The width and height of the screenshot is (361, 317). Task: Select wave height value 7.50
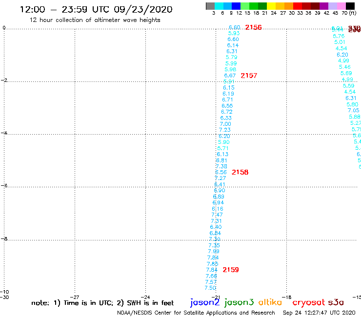210,288
